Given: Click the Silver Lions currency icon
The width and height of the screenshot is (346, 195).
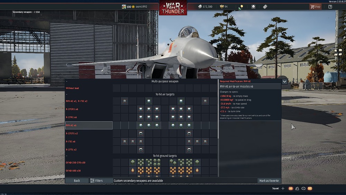Looking at the screenshot, I should (x=200, y=7).
